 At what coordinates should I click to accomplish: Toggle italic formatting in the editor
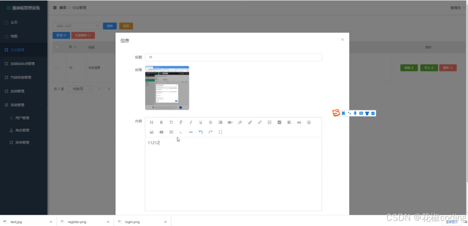pos(191,122)
